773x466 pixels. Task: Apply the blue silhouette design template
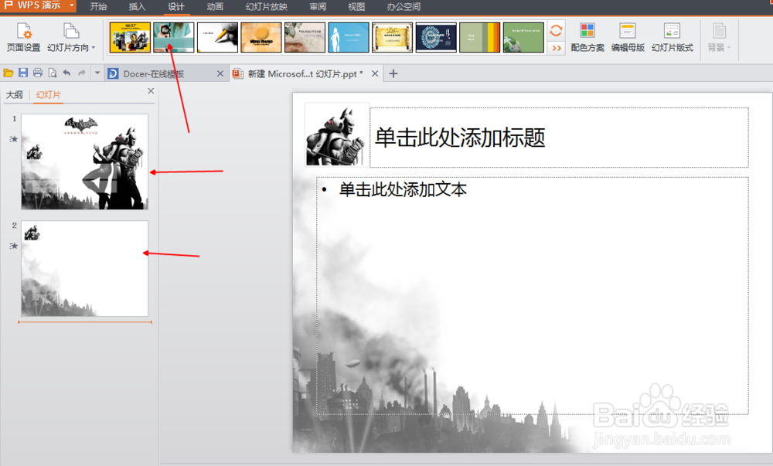tap(349, 37)
